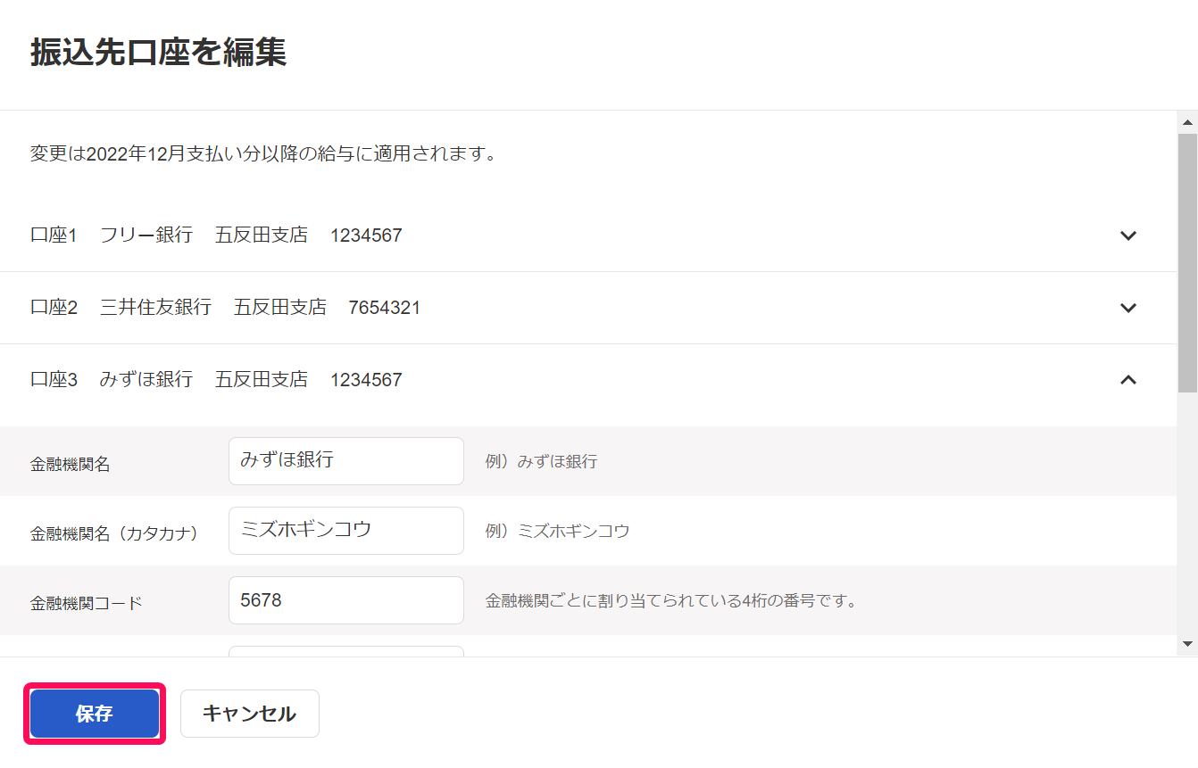The width and height of the screenshot is (1198, 768).
Task: Click the 金融機関名（カタカナ） label
Action: click(114, 533)
